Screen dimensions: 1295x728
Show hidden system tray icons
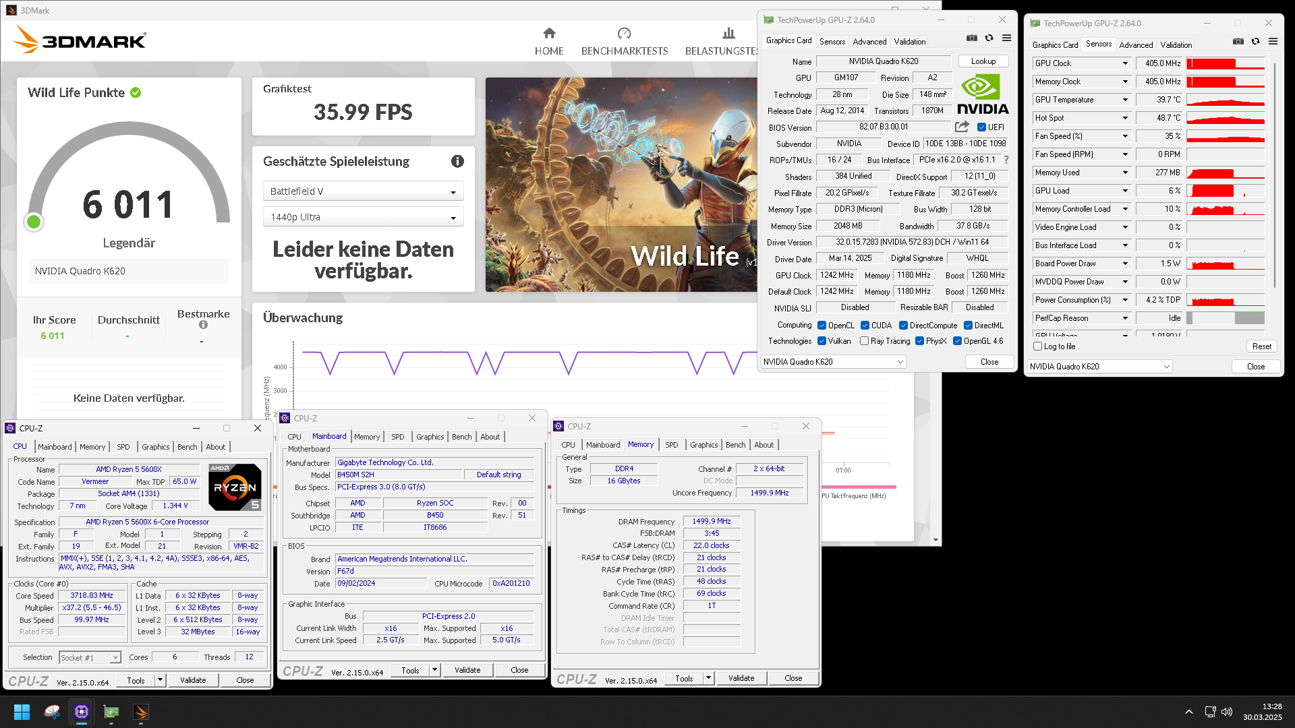1189,712
